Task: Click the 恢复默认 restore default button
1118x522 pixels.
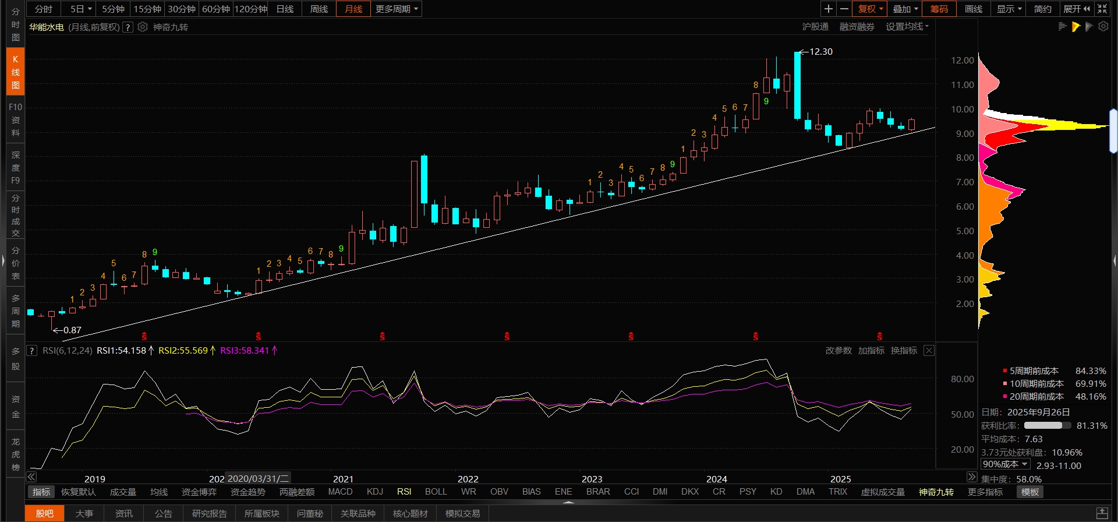Action: click(78, 492)
